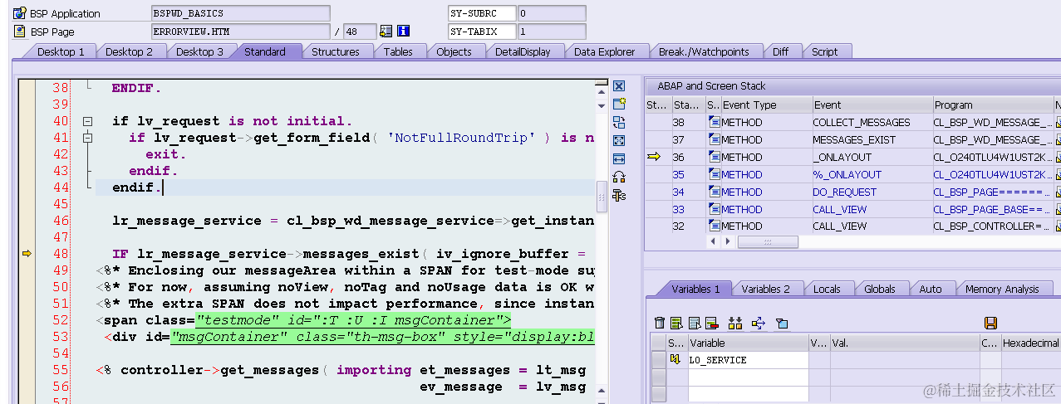Click the yellow icon beside LO_SERVICE
Image resolution: width=1061 pixels, height=404 pixels.
click(x=675, y=359)
